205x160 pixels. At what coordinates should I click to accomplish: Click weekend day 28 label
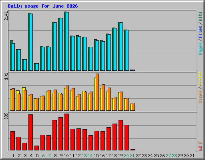[x=174, y=156]
